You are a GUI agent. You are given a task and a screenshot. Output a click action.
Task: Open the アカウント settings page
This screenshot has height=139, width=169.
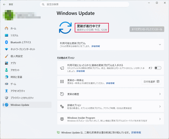point(27,70)
